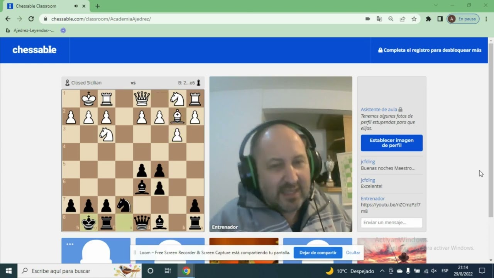
Task: Select the white knight on c3
Action: (x=106, y=134)
